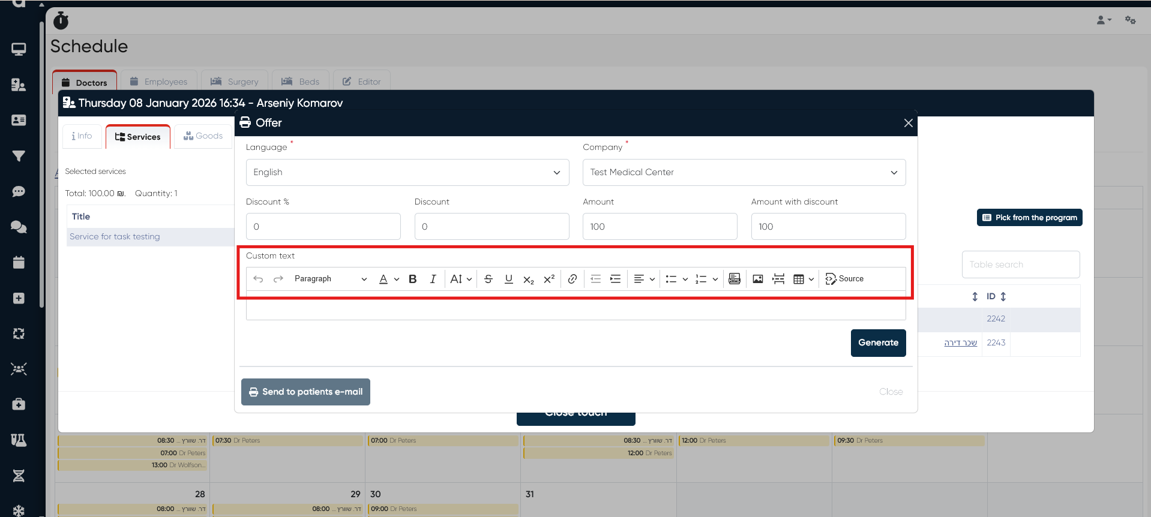Viewport: 1151px width, 517px height.
Task: Click the subscript icon
Action: click(528, 279)
